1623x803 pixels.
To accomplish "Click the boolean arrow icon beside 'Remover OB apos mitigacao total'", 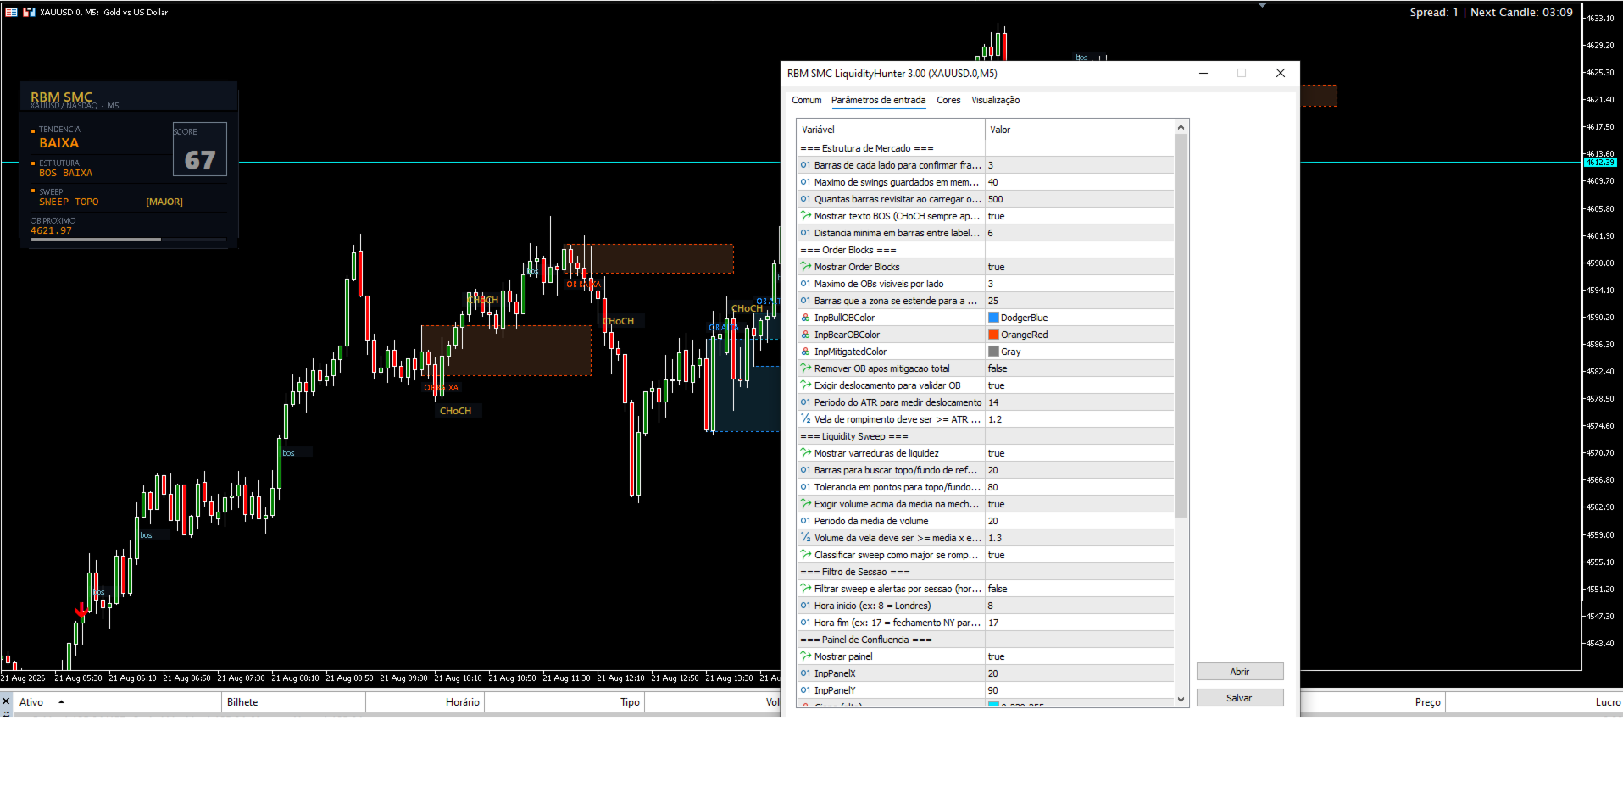I will click(x=805, y=368).
